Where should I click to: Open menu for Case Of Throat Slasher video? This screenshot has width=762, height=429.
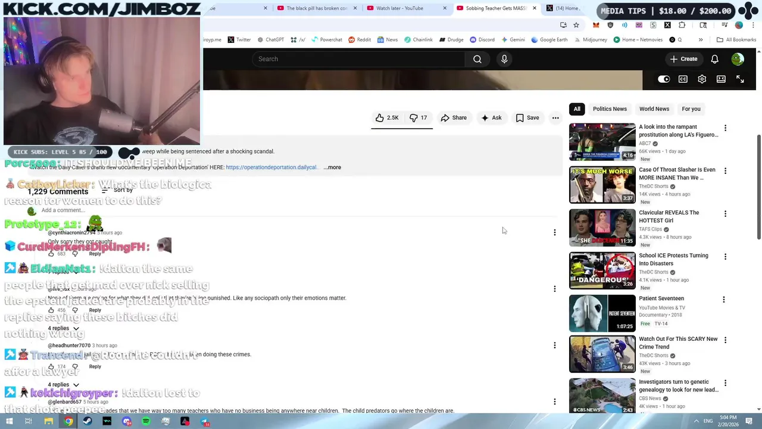pyautogui.click(x=725, y=171)
